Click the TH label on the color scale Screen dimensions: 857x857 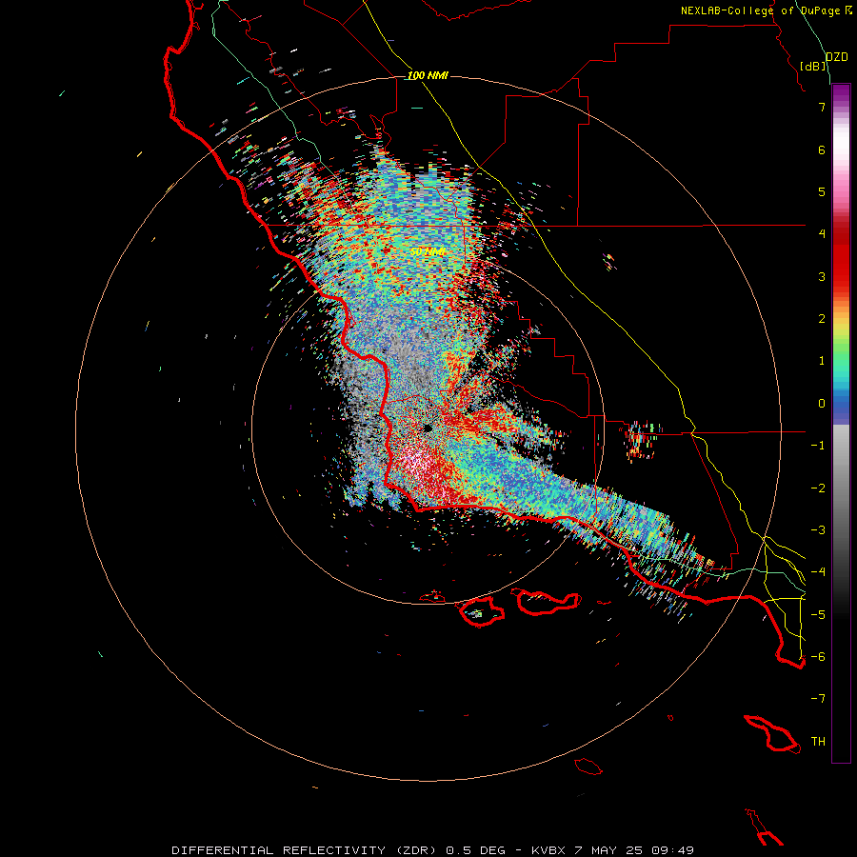pos(818,742)
